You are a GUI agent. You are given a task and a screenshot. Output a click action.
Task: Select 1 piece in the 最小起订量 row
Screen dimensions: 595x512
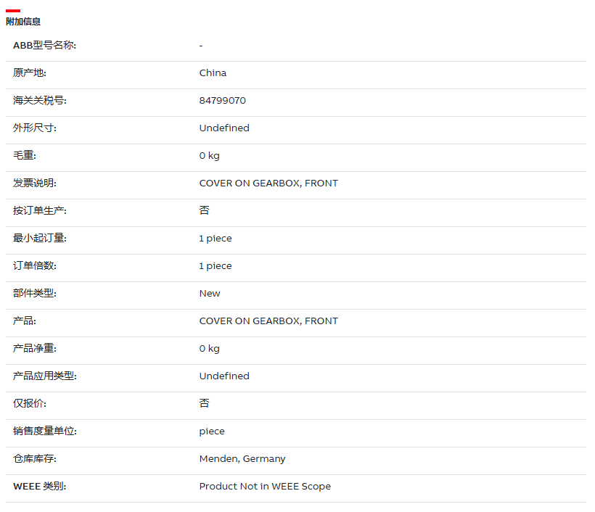[216, 239]
